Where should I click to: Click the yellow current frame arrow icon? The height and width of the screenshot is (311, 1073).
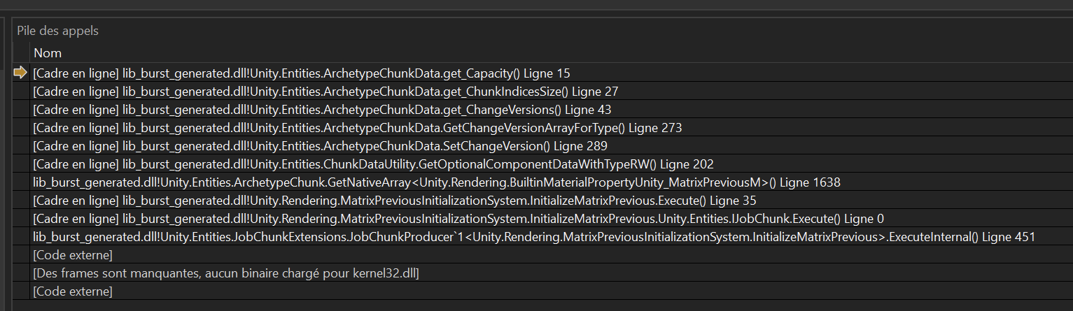[x=20, y=73]
